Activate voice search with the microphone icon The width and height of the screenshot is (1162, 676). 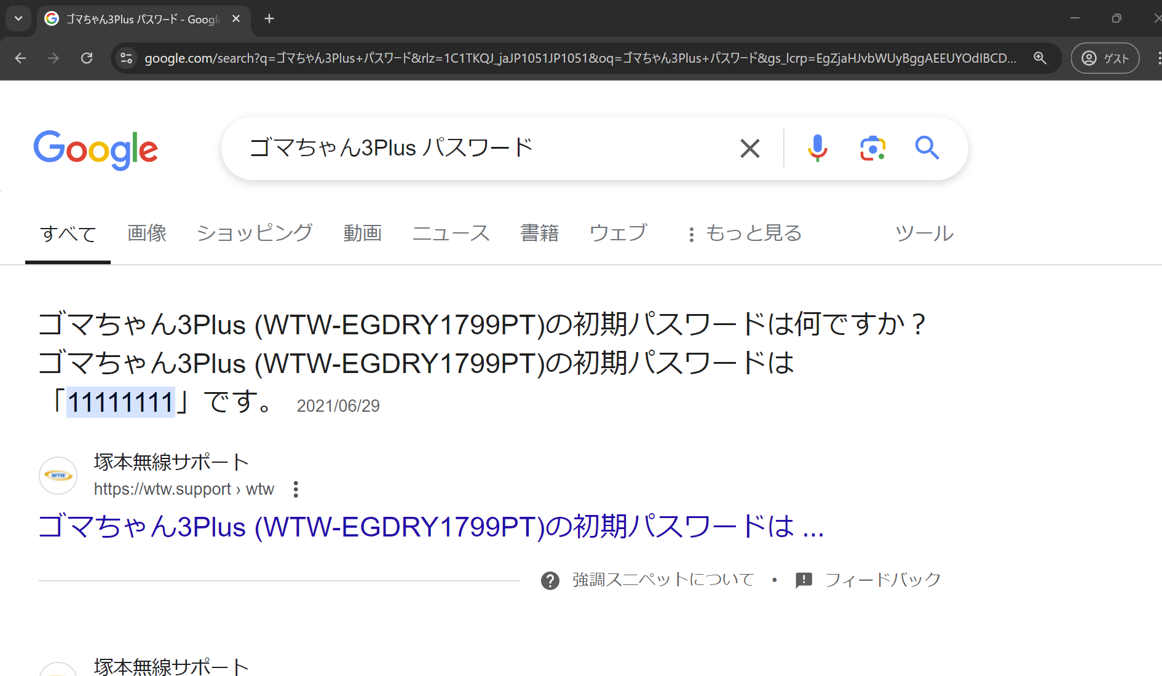(x=818, y=147)
